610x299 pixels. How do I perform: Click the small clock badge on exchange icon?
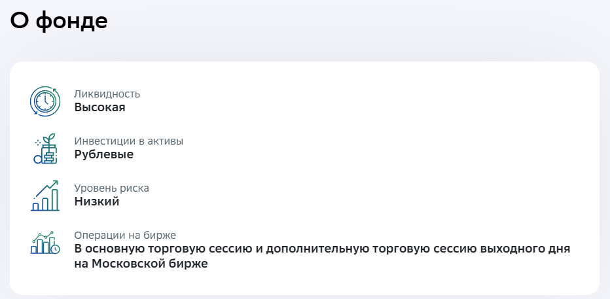[56, 249]
